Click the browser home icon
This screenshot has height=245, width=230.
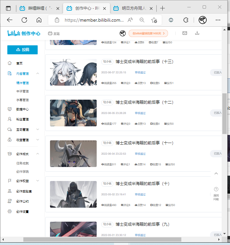(x=39, y=20)
